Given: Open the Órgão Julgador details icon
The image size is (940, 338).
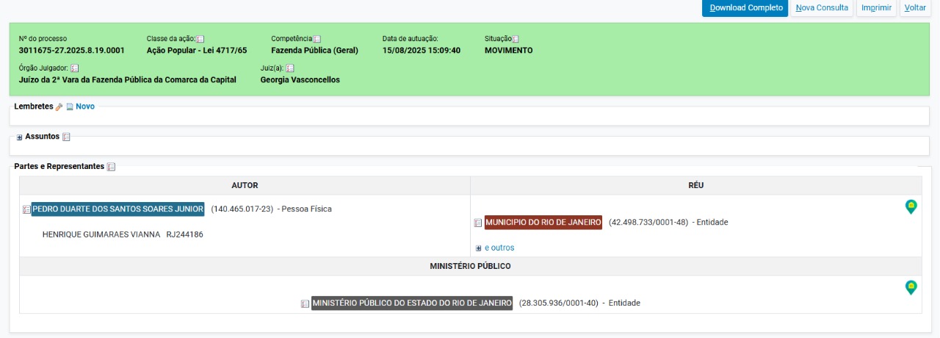Looking at the screenshot, I should click(x=75, y=68).
